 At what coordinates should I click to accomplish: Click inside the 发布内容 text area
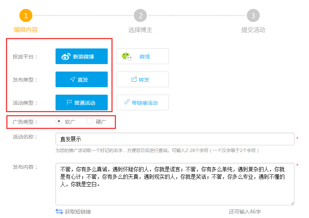coord(174,194)
